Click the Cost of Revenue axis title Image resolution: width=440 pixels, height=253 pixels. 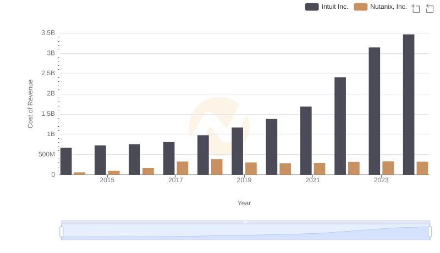point(30,104)
